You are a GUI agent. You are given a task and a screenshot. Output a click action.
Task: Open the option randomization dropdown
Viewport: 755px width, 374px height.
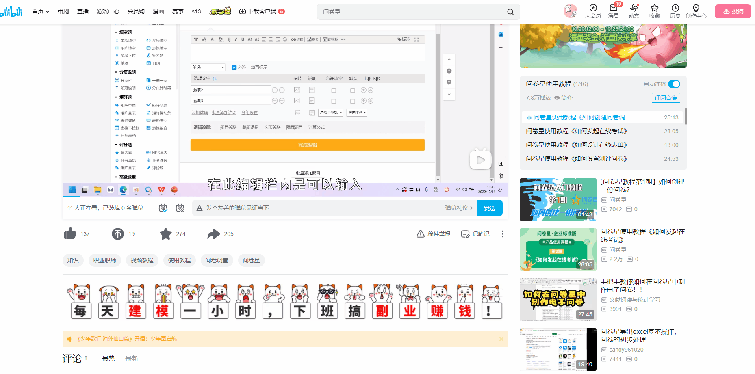click(331, 112)
